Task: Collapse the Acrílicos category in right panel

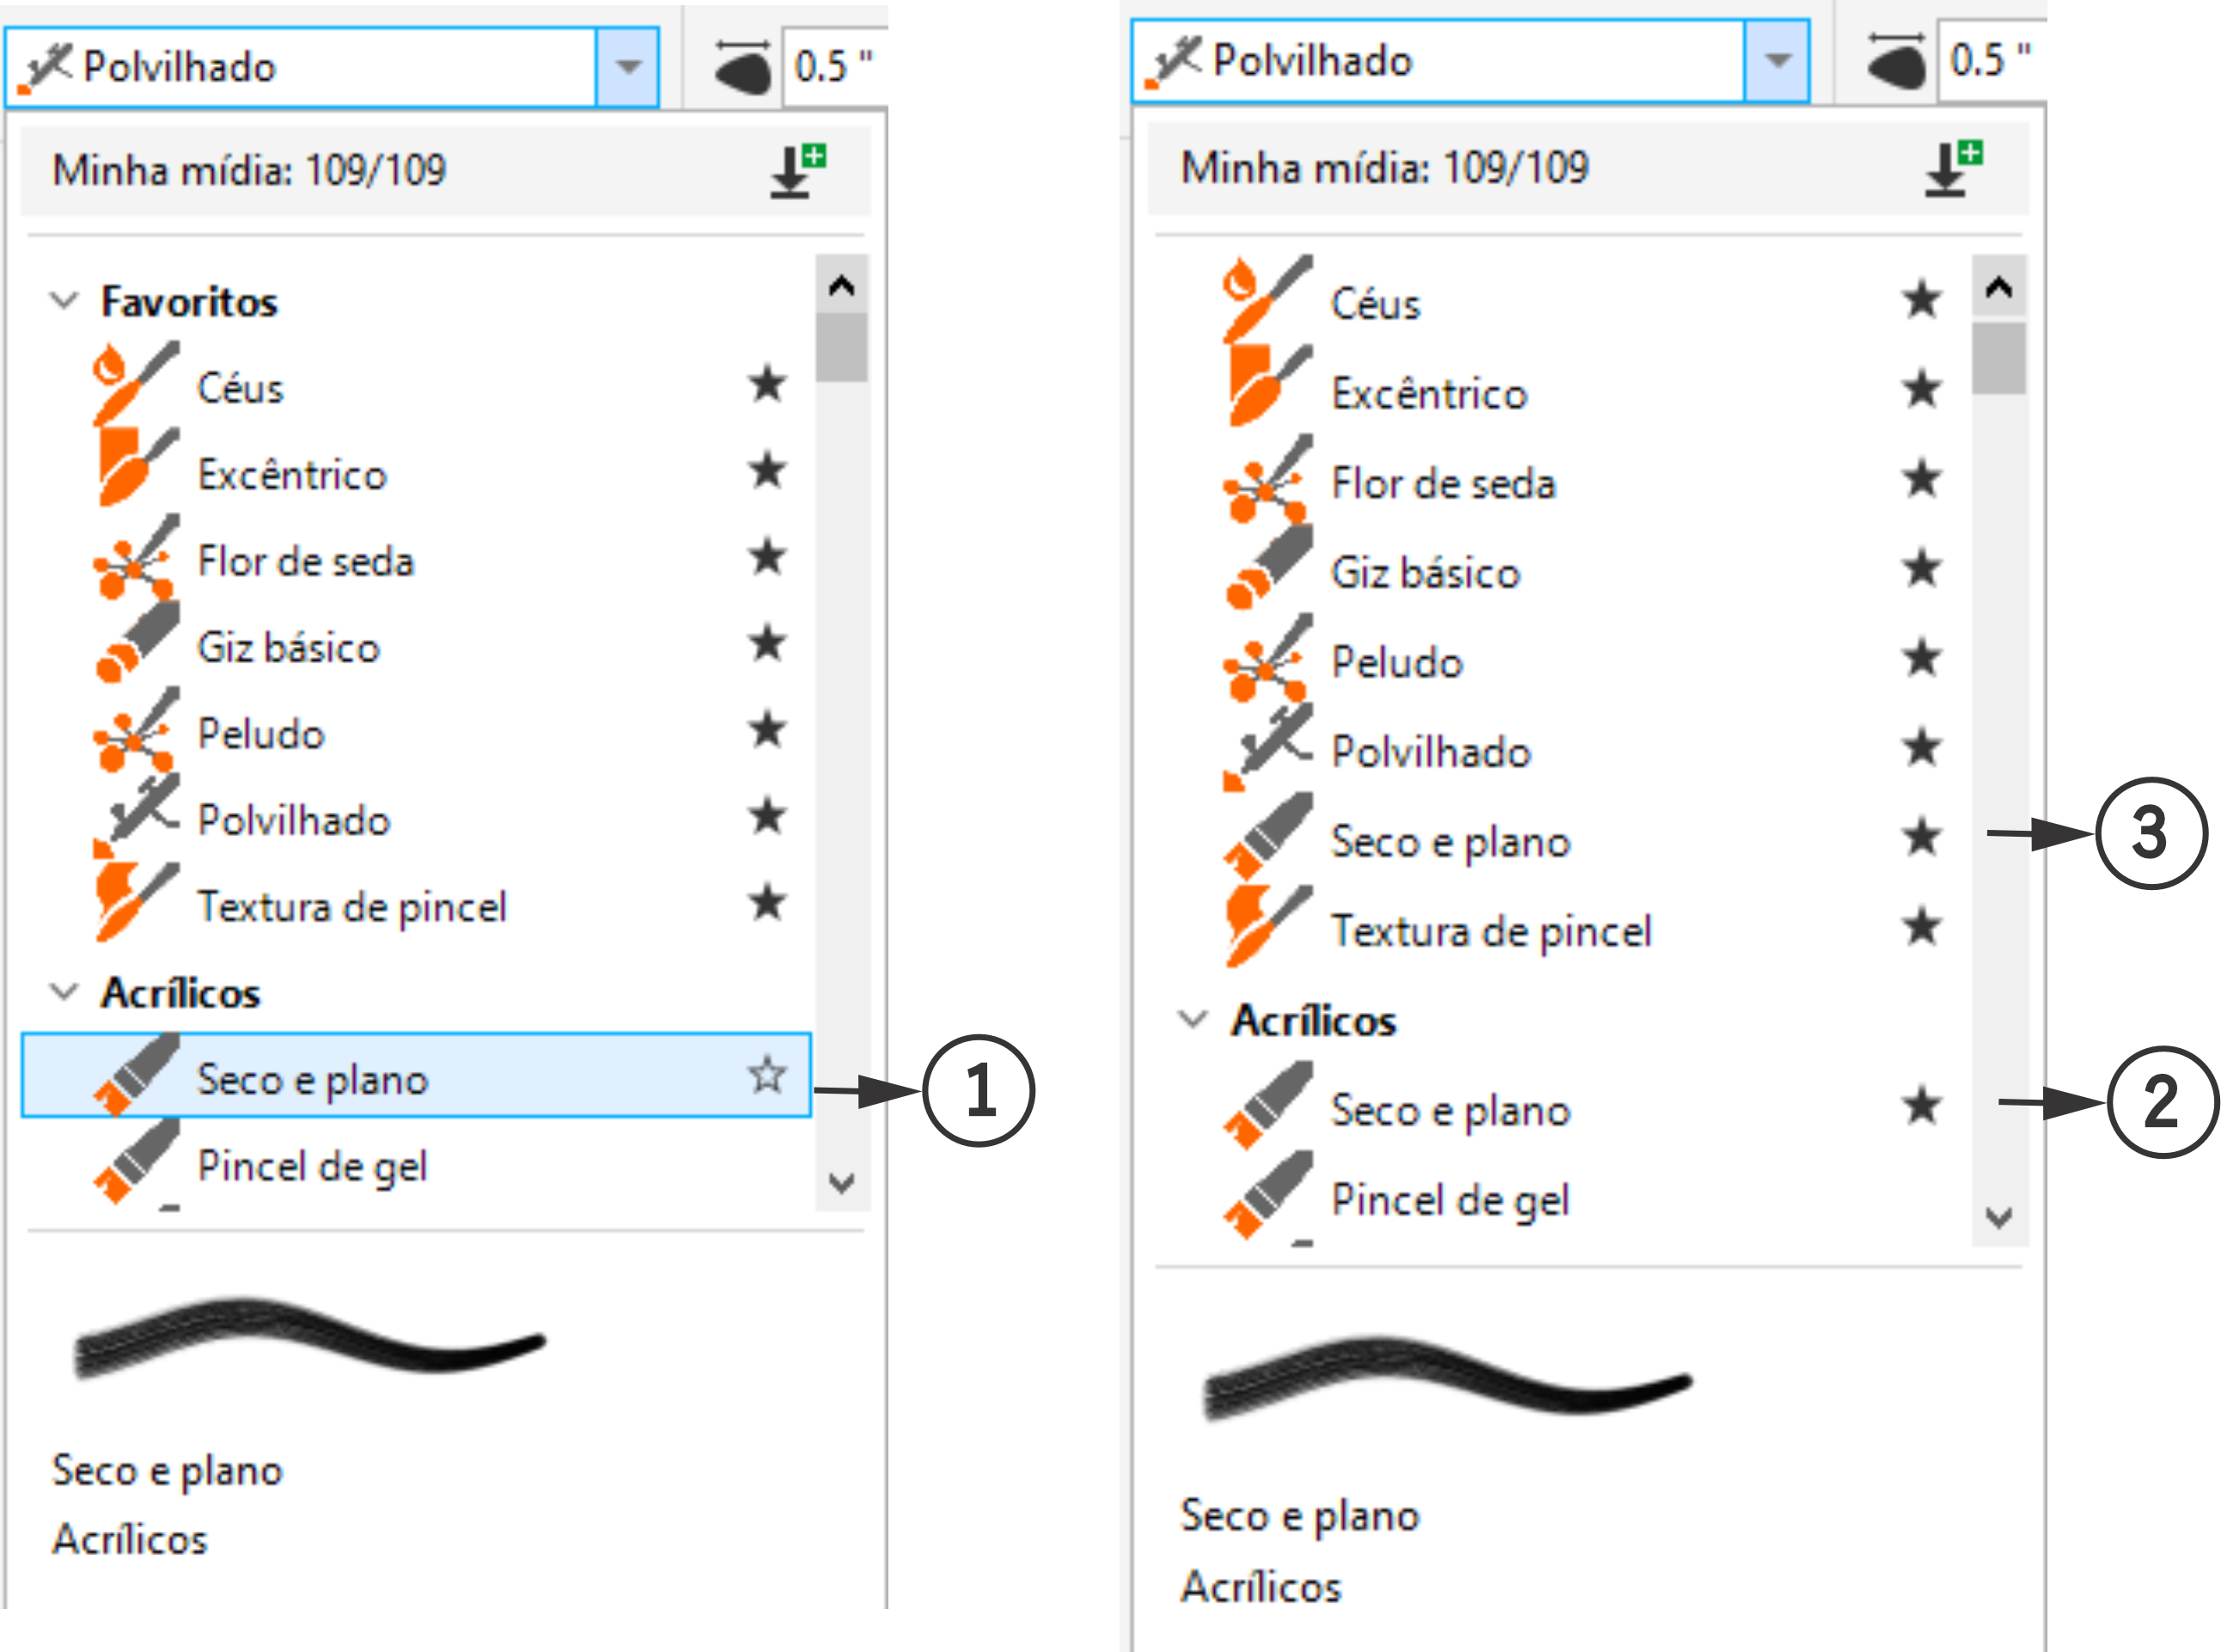Action: coord(1193,1019)
